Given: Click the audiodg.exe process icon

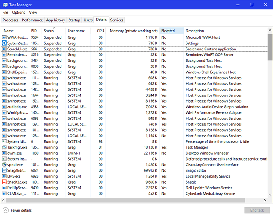Looking at the screenshot, I should coord(4,107).
